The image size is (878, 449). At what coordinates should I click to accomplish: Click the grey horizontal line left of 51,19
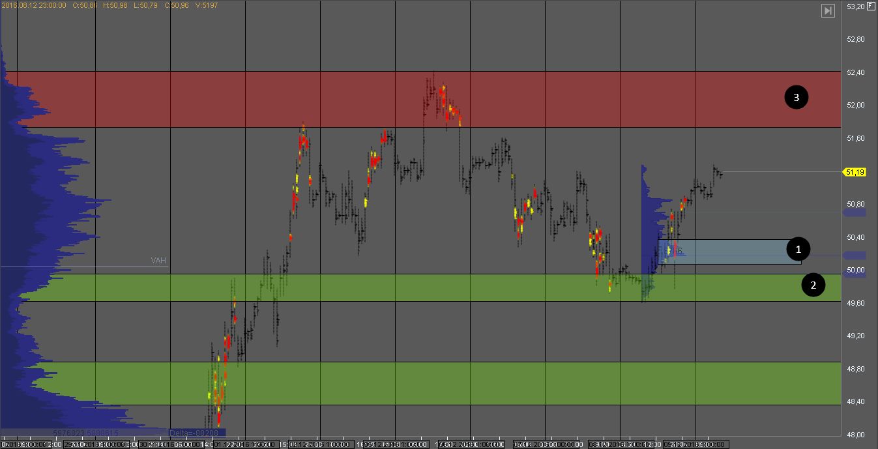click(x=782, y=172)
